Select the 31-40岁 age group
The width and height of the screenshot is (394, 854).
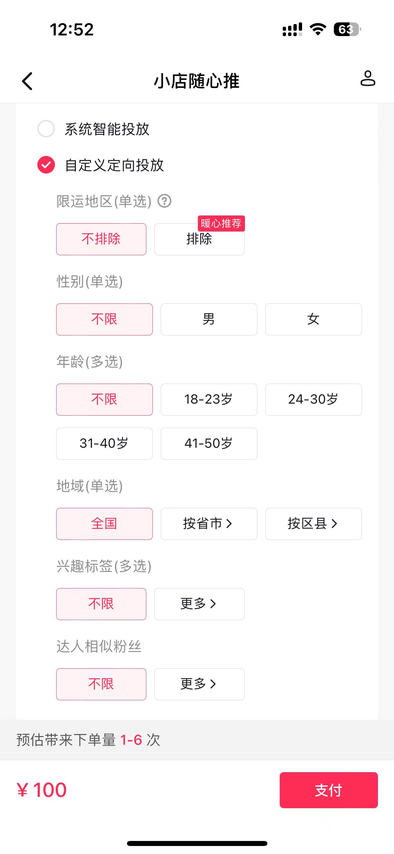(x=104, y=443)
